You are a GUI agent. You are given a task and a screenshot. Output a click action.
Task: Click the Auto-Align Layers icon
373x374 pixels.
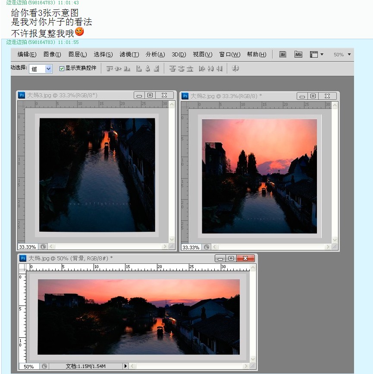pyautogui.click(x=235, y=68)
